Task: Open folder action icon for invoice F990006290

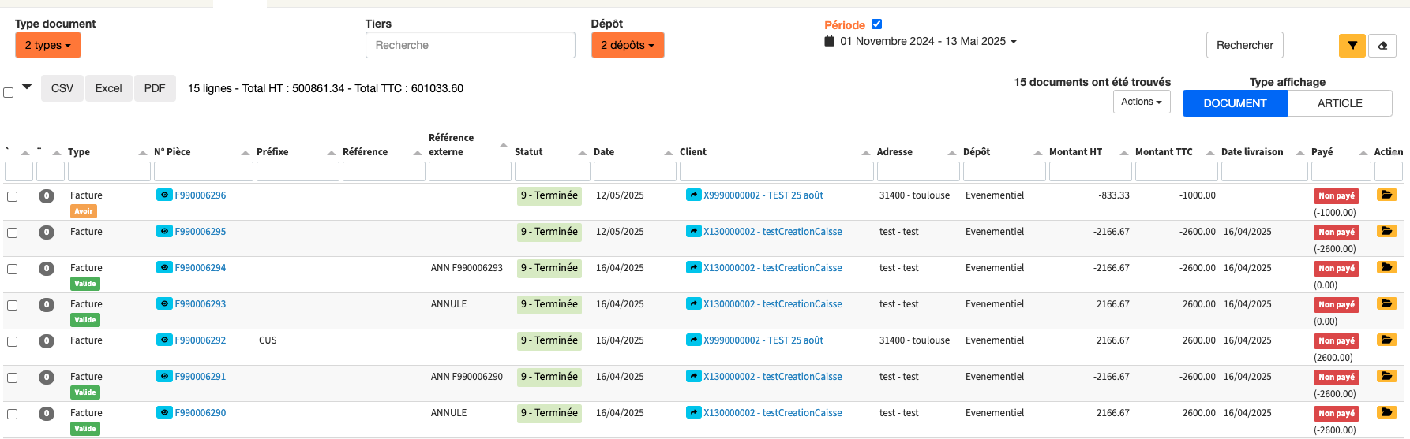Action: (1386, 412)
